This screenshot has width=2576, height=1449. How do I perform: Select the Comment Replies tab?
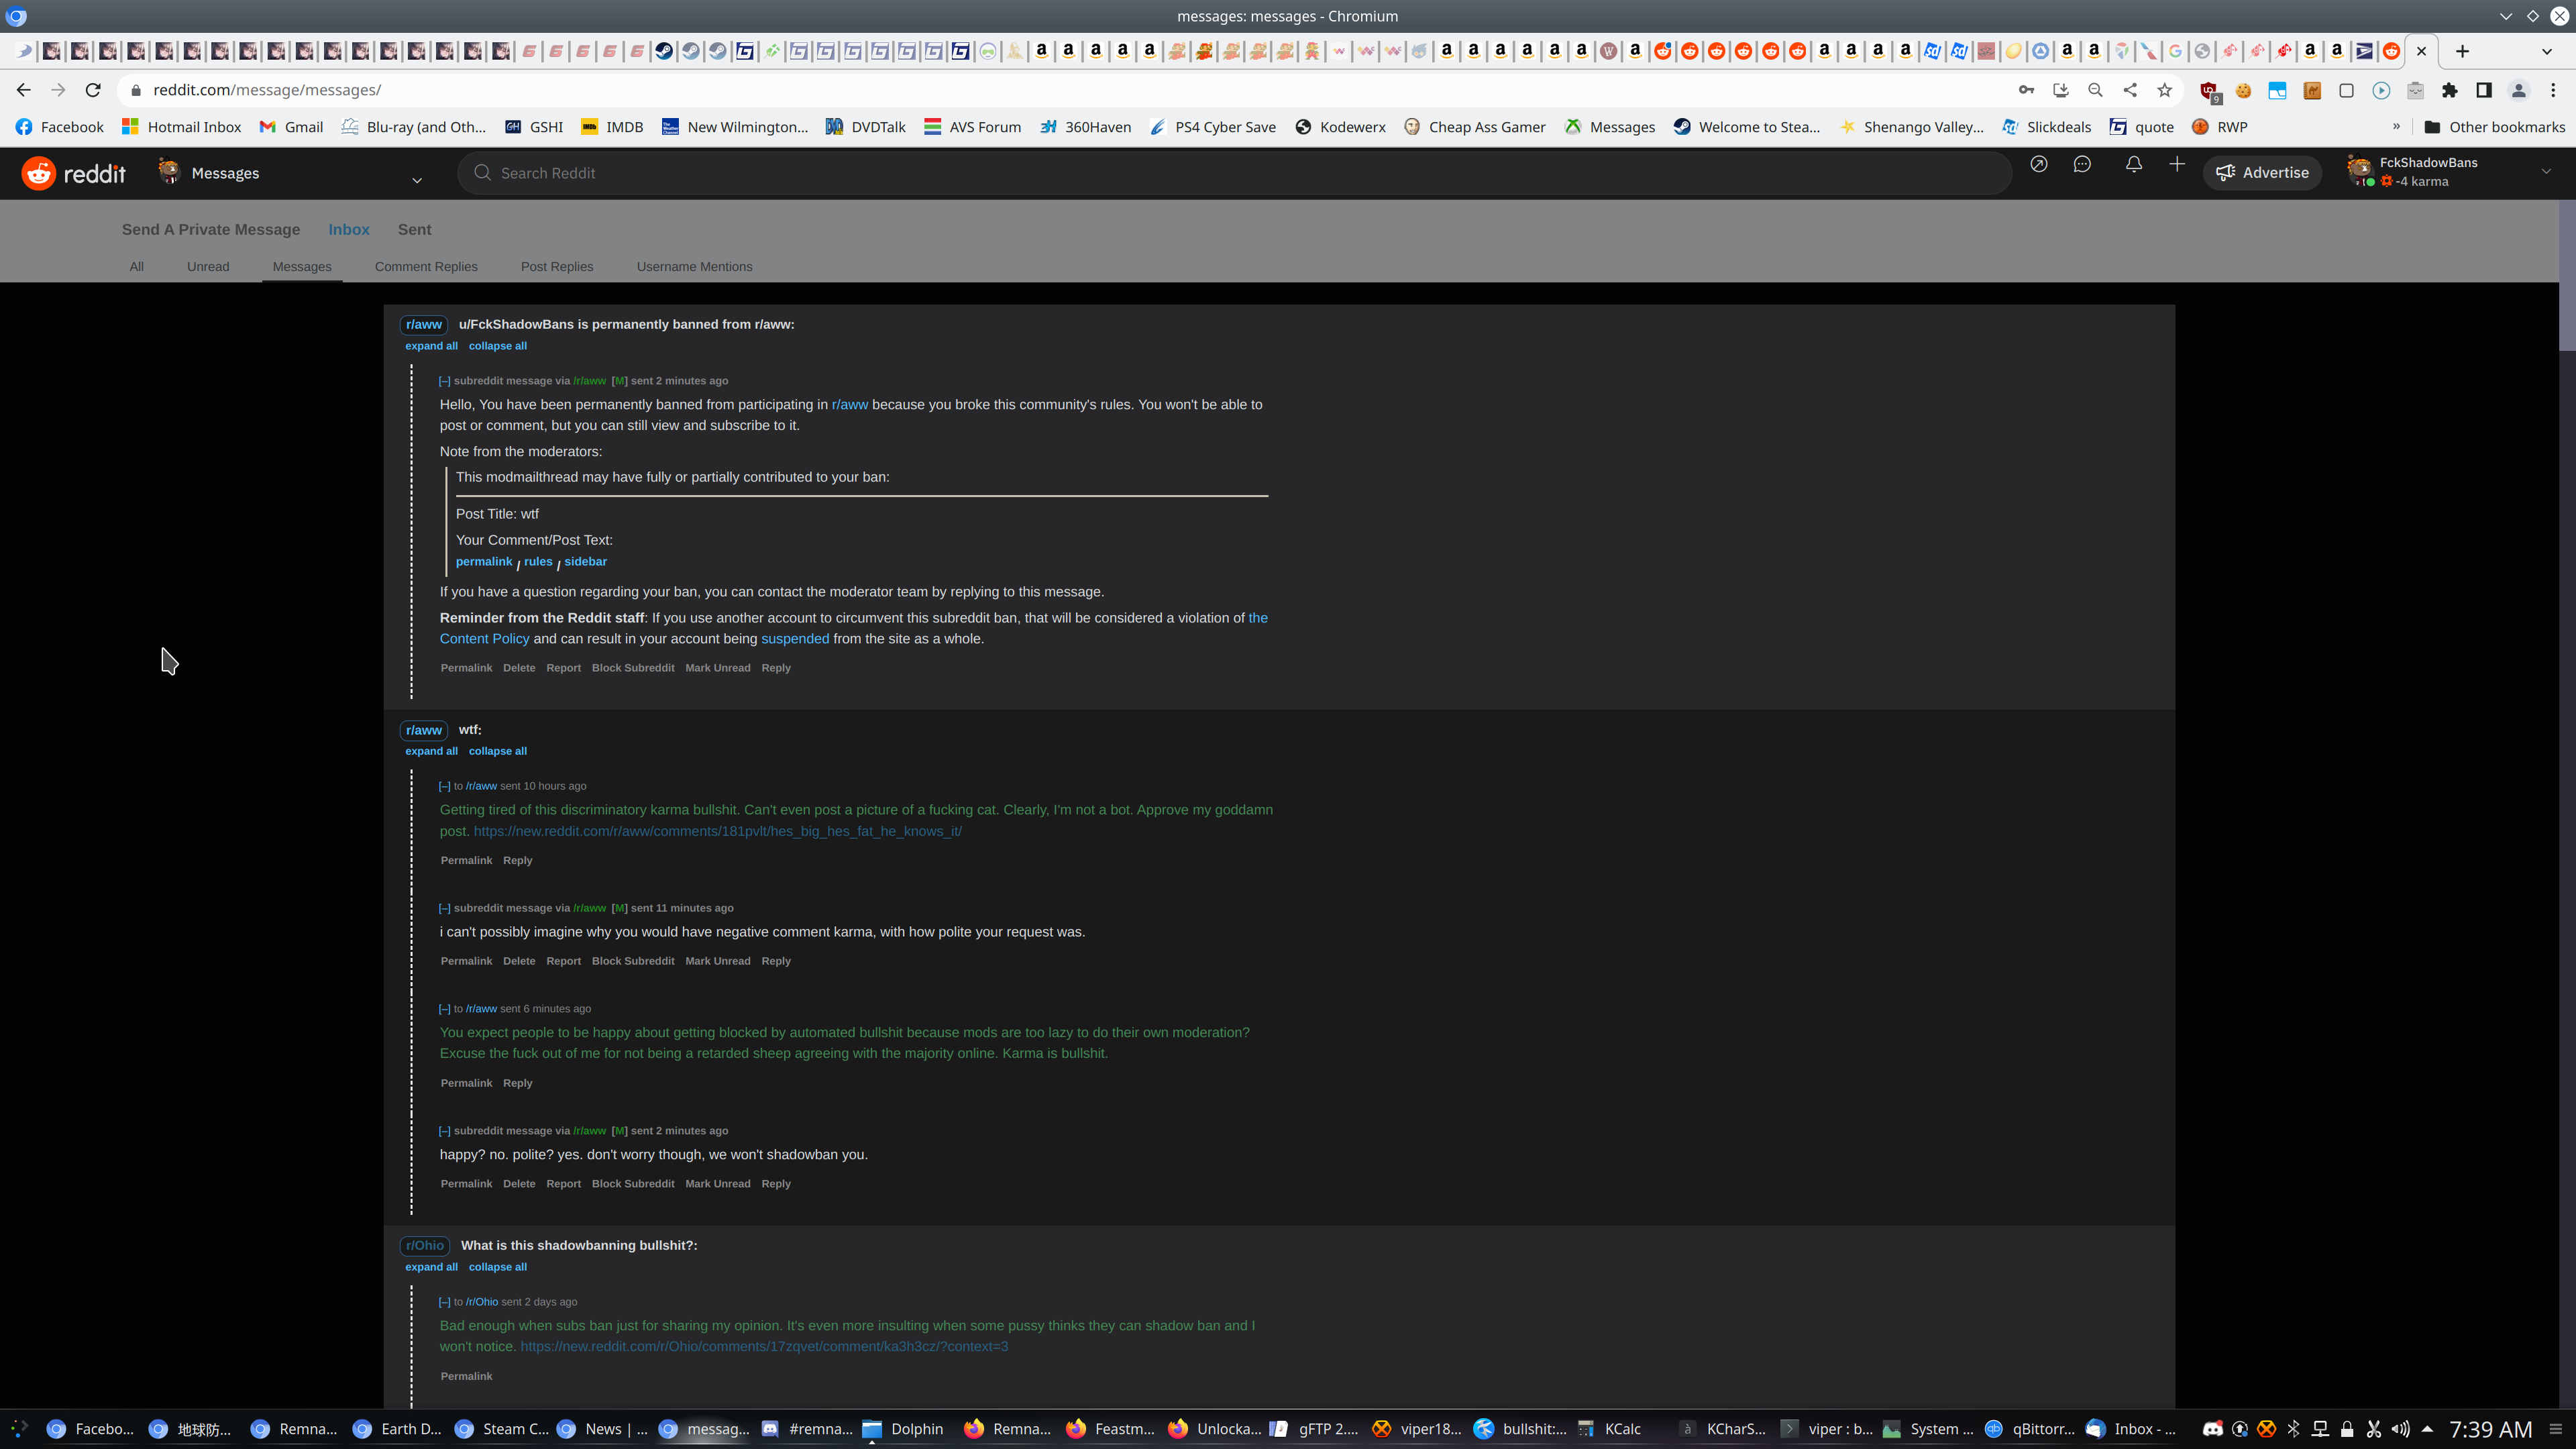pos(426,267)
